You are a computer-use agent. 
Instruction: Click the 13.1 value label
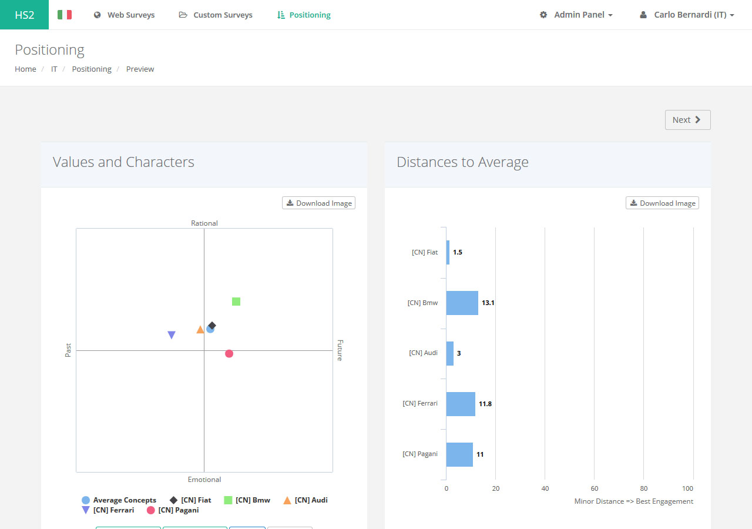(x=488, y=303)
